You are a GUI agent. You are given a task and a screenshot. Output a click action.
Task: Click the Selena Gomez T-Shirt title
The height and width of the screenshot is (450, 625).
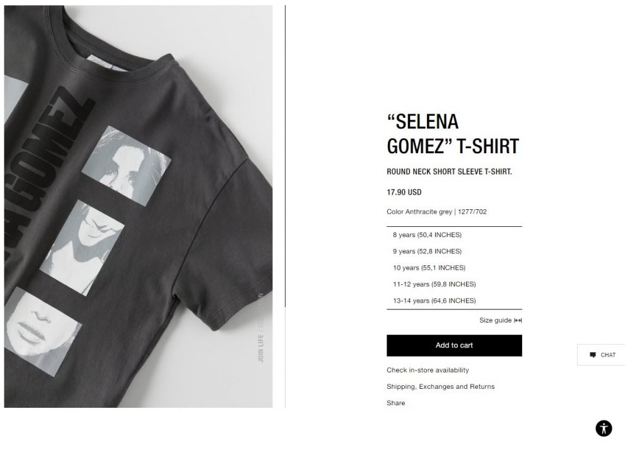[453, 134]
